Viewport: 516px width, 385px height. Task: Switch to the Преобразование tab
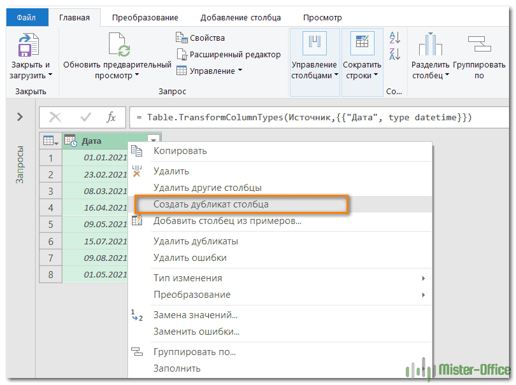[x=145, y=18]
